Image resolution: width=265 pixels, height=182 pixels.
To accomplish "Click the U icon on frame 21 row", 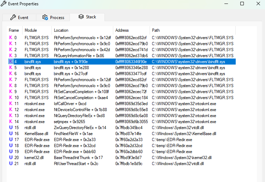I will (x=11, y=164).
